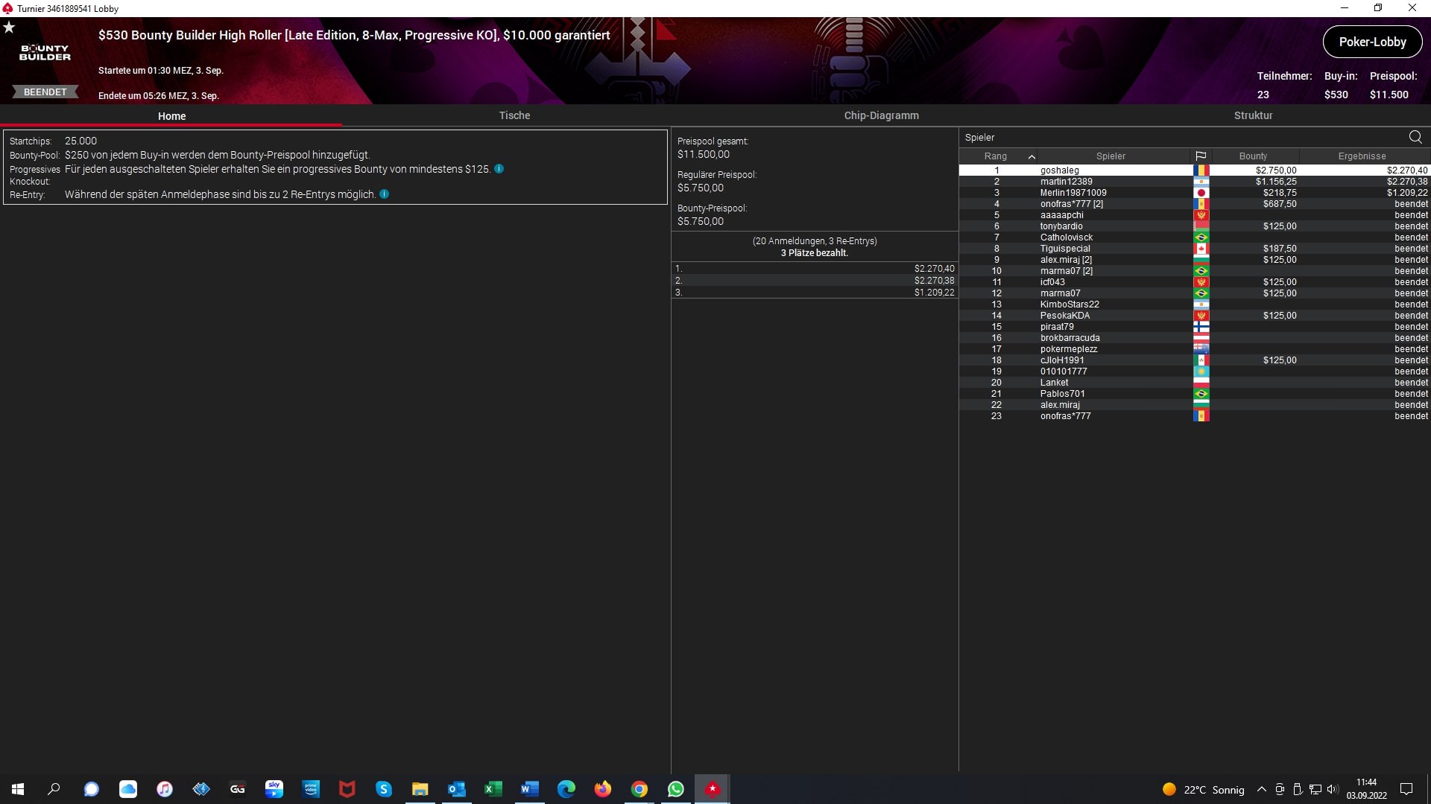Viewport: 1431px width, 804px height.
Task: Select player goshaleg in the list
Action: click(x=1059, y=170)
